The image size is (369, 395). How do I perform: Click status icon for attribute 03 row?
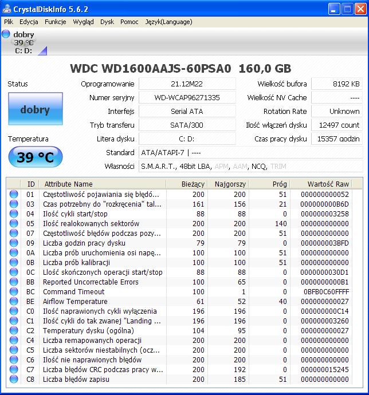coord(14,204)
